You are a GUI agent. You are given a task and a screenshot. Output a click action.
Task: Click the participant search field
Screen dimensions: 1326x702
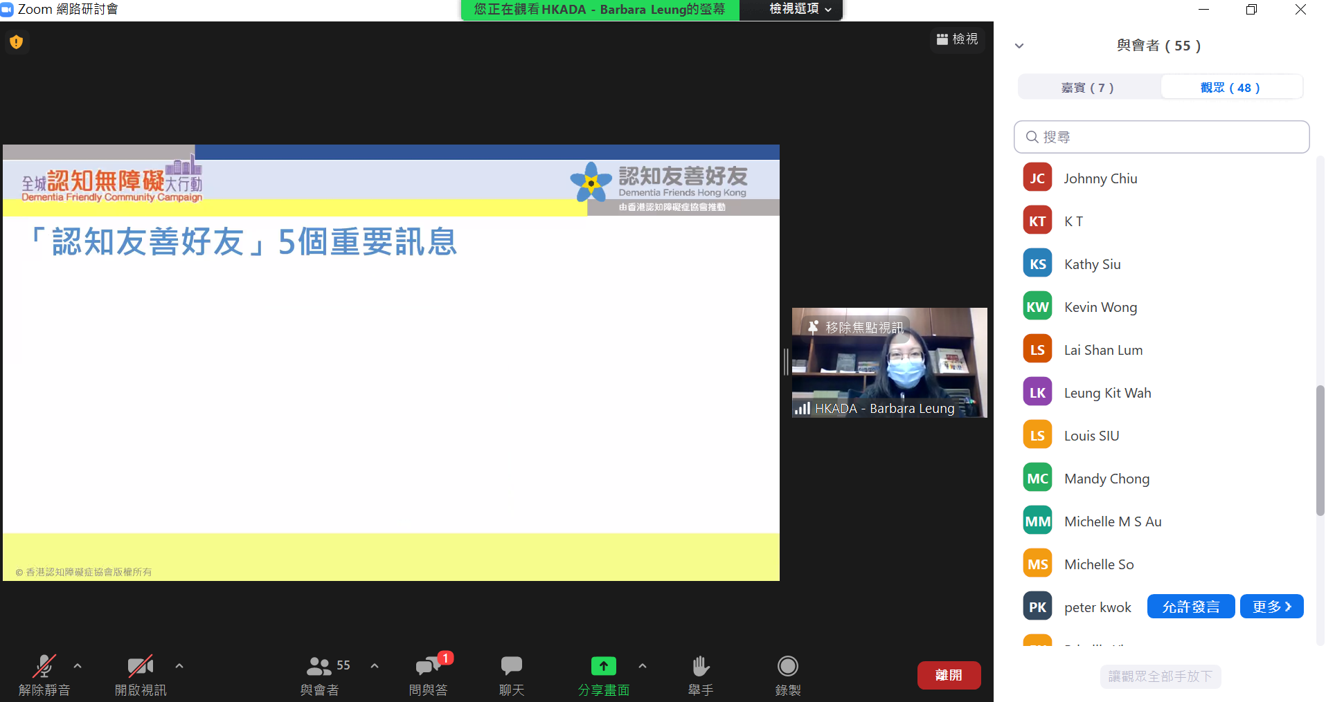click(1161, 137)
